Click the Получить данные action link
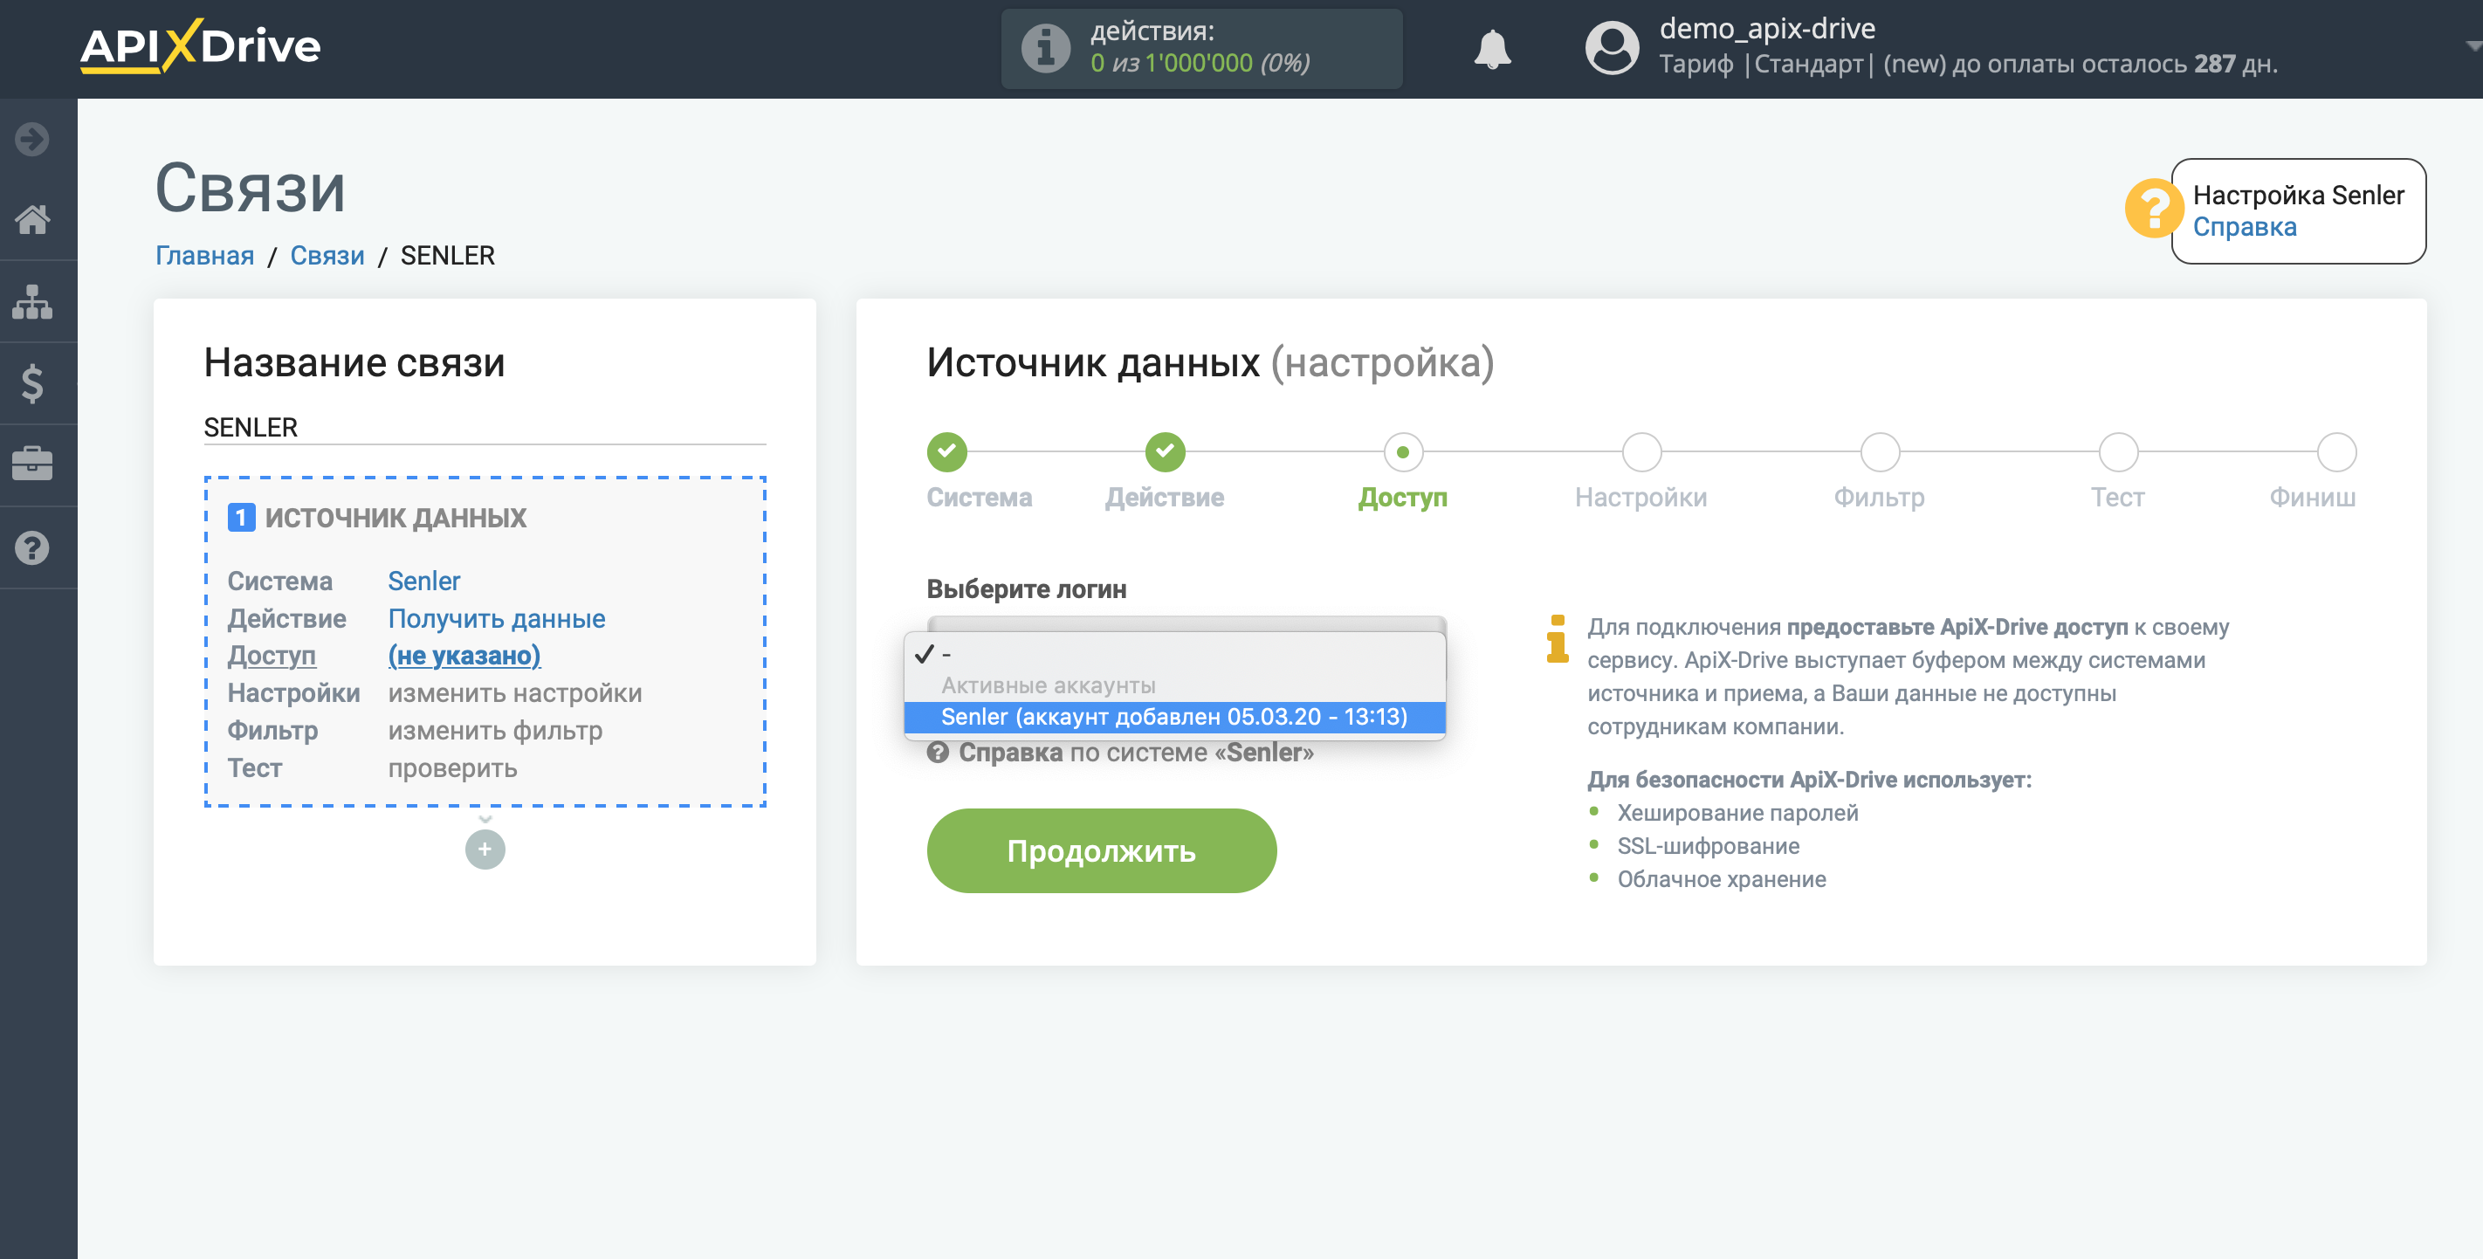This screenshot has width=2483, height=1259. 495,618
